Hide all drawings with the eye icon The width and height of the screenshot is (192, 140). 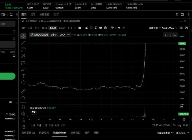(23, 126)
